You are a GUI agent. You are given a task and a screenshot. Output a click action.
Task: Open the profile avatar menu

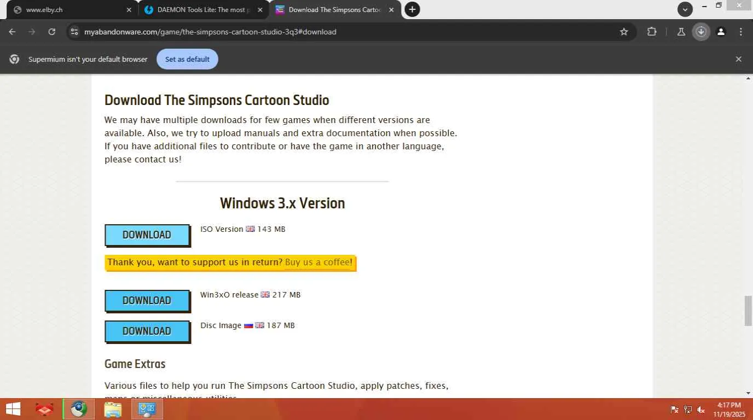click(721, 32)
